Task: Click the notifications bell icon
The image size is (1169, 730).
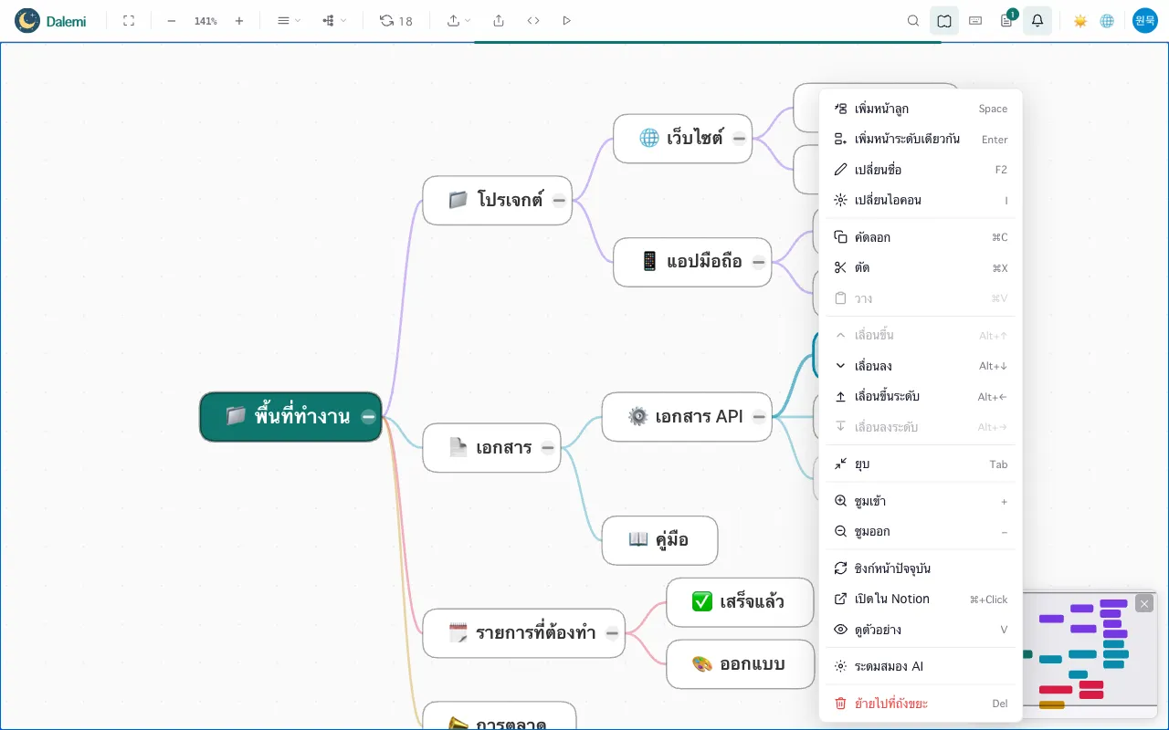Action: (x=1037, y=20)
